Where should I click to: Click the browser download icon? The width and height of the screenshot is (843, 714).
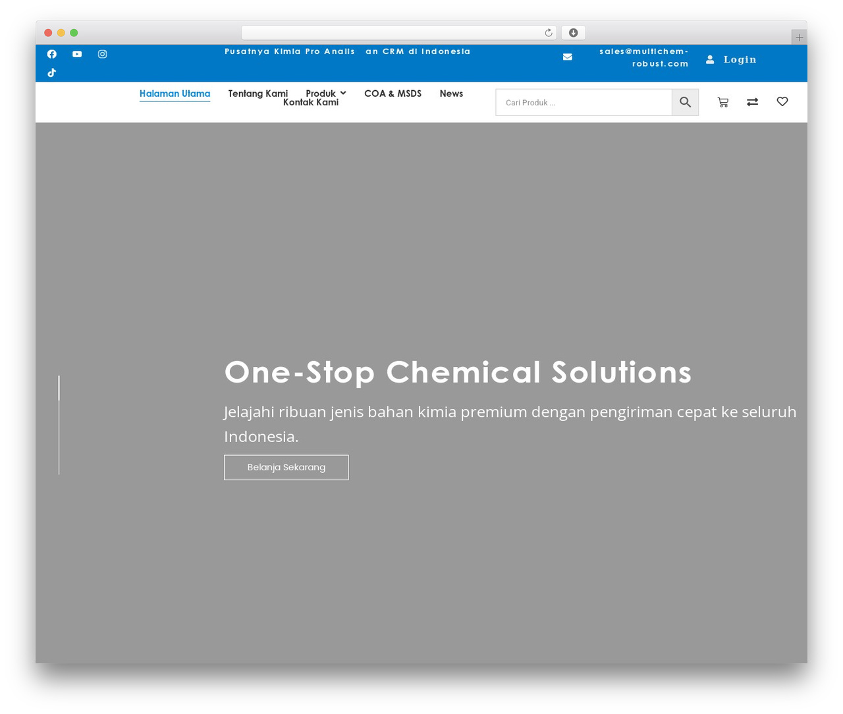tap(574, 33)
